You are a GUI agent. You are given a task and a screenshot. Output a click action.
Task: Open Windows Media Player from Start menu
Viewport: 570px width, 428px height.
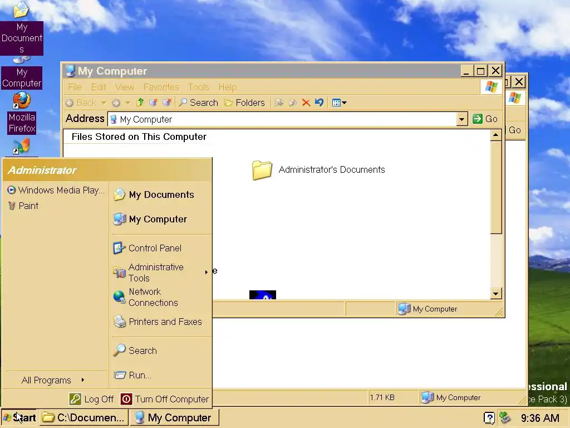pos(56,190)
